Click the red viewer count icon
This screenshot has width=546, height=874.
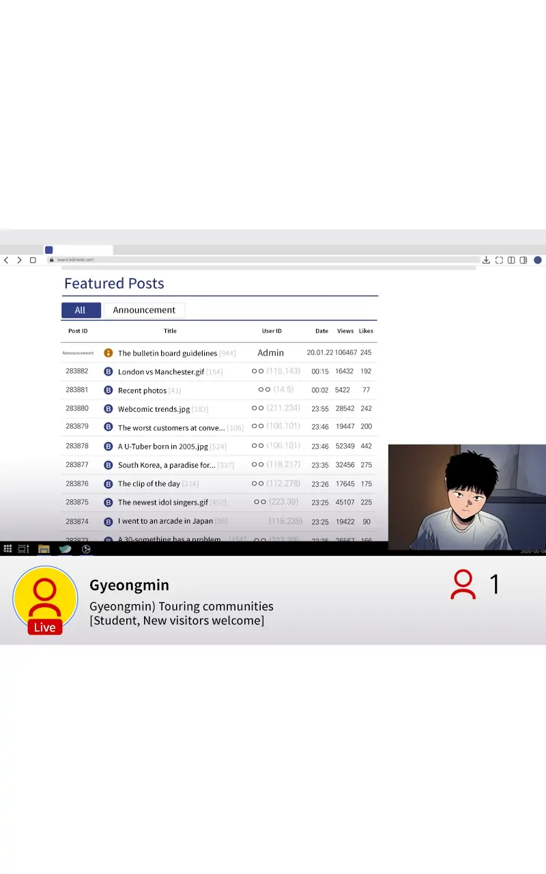pyautogui.click(x=463, y=585)
